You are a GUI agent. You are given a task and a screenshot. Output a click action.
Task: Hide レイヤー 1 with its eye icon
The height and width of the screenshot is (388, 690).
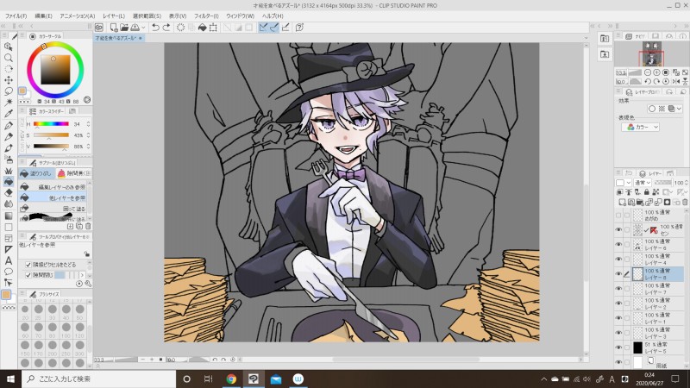(618, 318)
